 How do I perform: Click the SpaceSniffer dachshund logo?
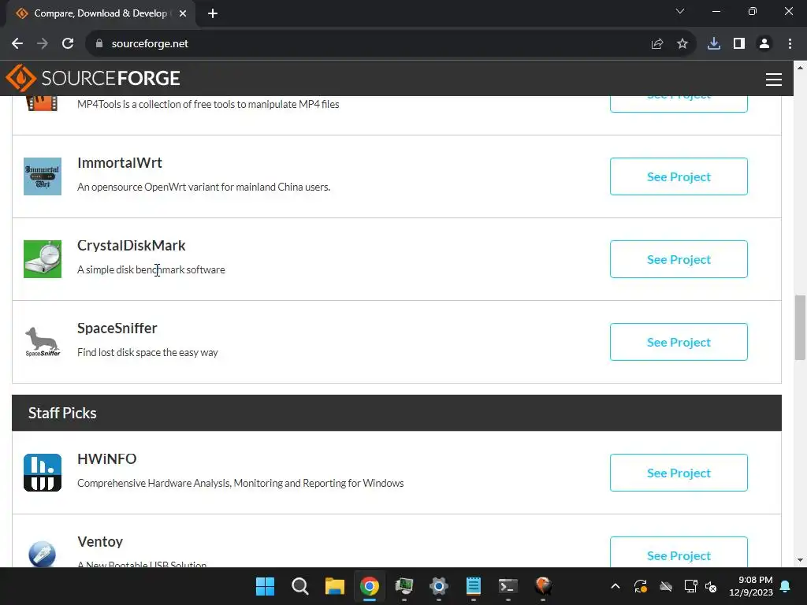43,342
